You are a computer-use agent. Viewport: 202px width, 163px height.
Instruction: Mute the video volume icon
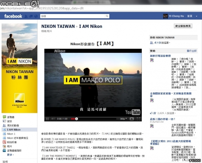[x=53, y=119]
